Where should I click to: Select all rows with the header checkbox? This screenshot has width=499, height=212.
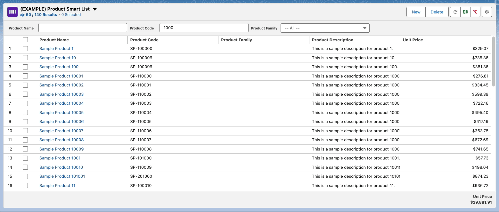(25, 40)
